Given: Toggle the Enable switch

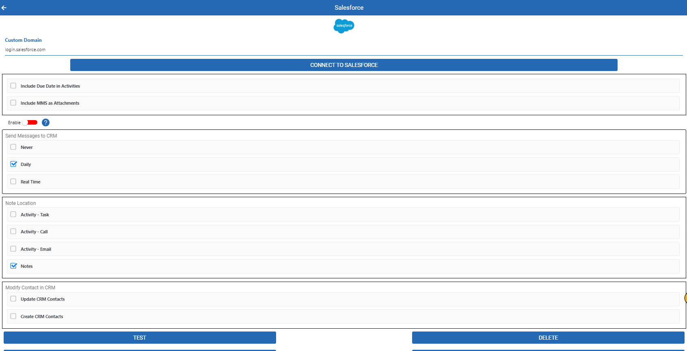Looking at the screenshot, I should [30, 123].
